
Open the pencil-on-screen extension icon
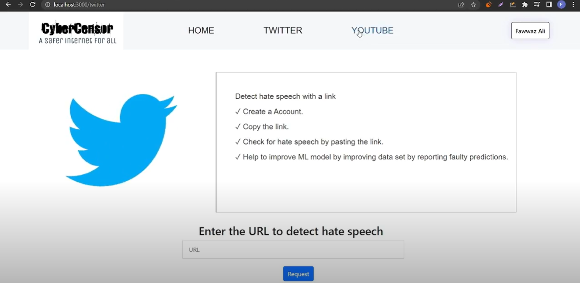513,5
